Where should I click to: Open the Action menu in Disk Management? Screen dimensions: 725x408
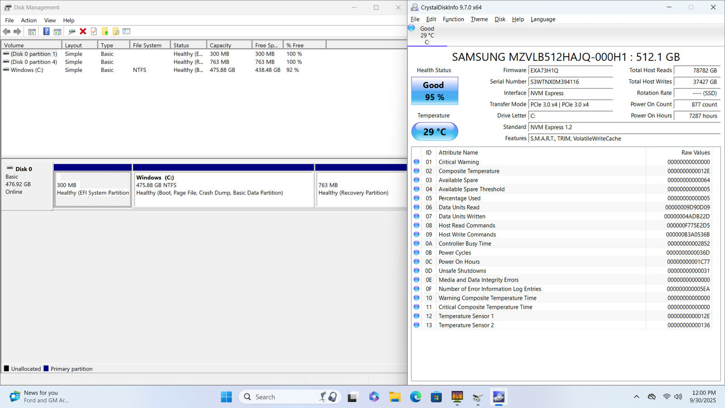[x=29, y=20]
